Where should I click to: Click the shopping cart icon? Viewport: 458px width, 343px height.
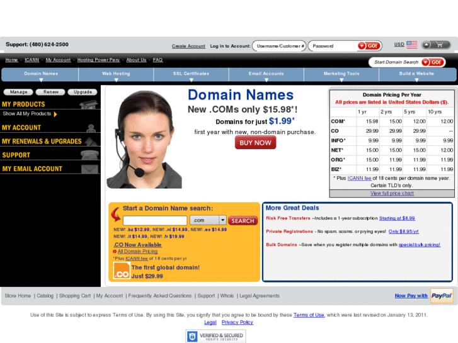pyautogui.click(x=440, y=45)
